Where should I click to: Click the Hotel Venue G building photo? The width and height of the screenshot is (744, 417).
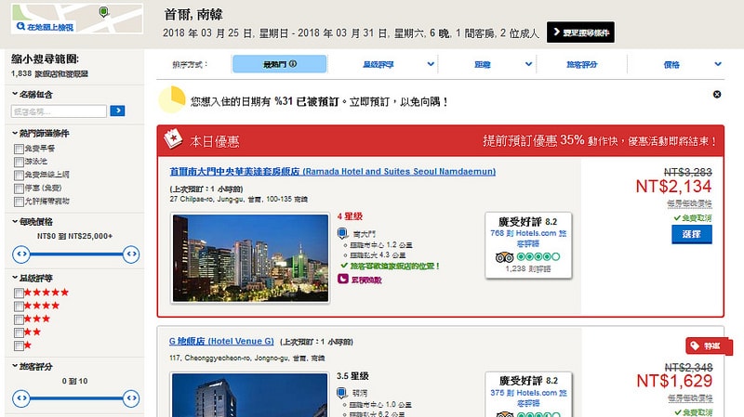pos(249,396)
